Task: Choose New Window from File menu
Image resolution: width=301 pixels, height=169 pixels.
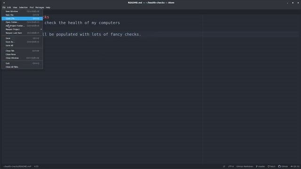Action: coord(22,11)
